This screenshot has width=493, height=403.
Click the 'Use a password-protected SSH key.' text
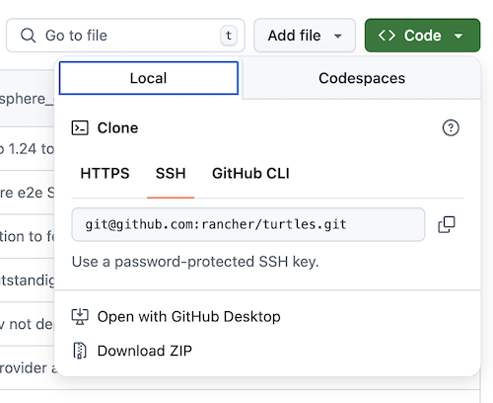click(195, 262)
